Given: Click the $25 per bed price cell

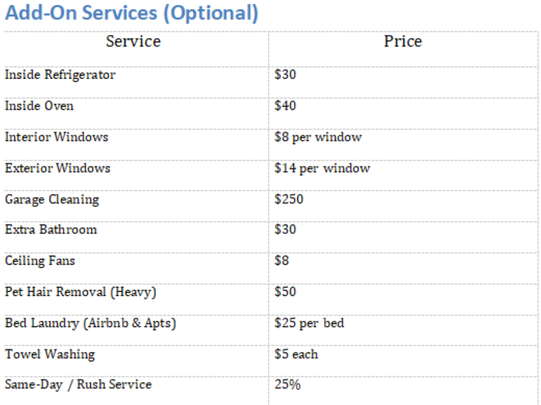Looking at the screenshot, I should click(309, 323).
